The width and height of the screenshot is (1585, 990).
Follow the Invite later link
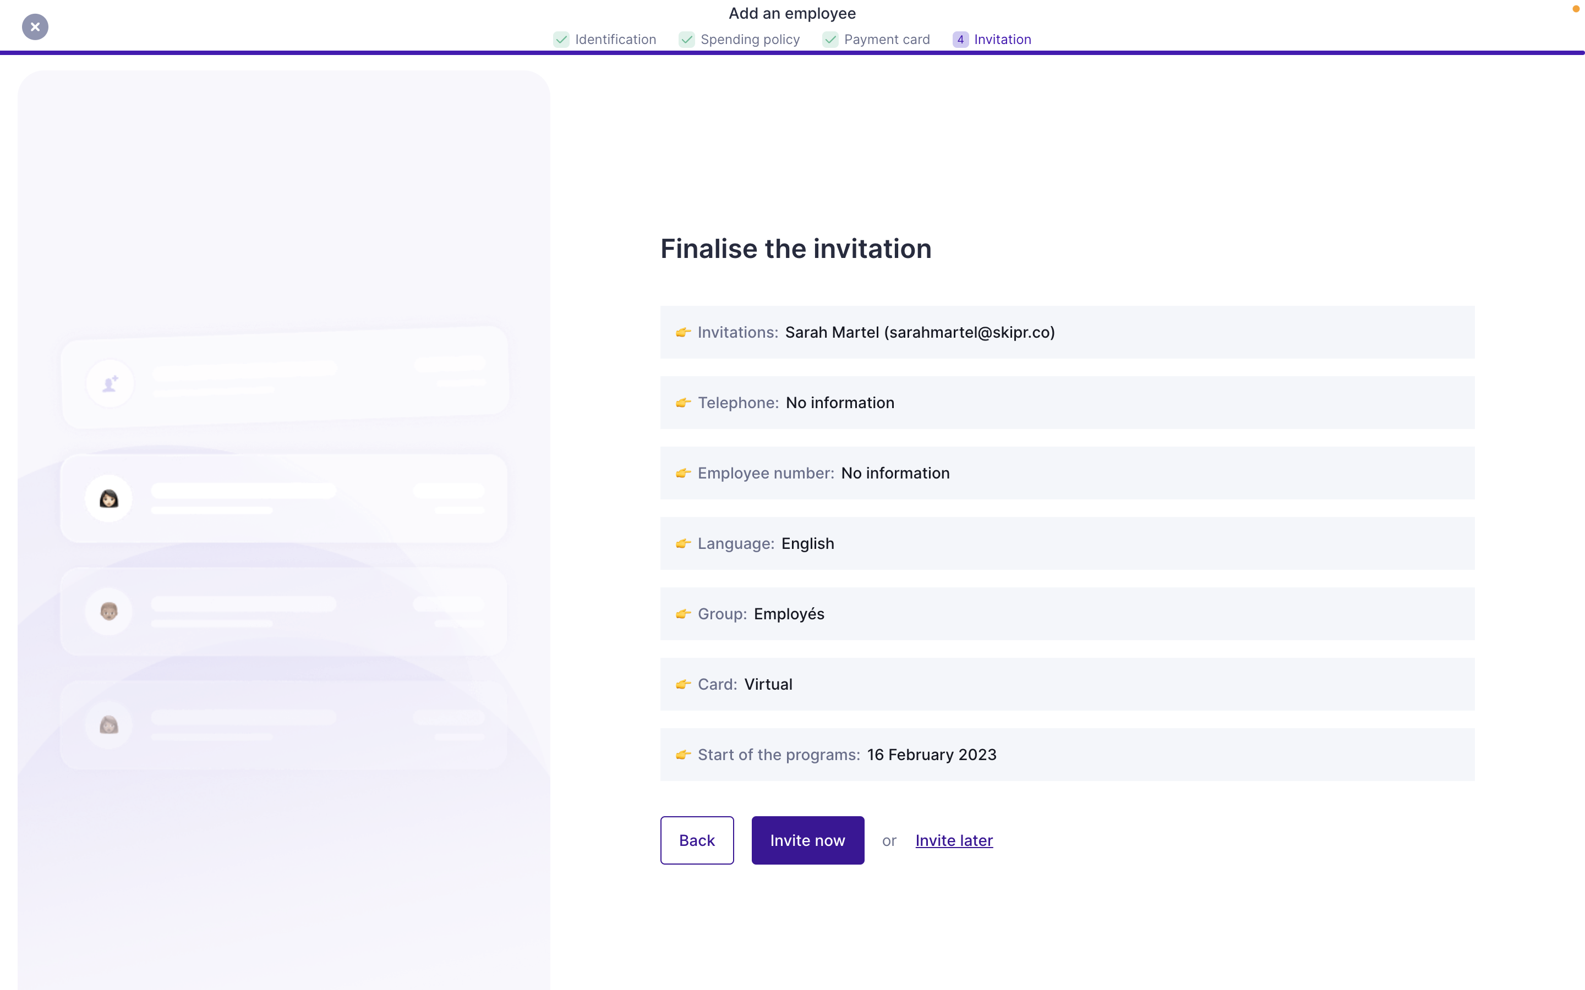coord(954,840)
